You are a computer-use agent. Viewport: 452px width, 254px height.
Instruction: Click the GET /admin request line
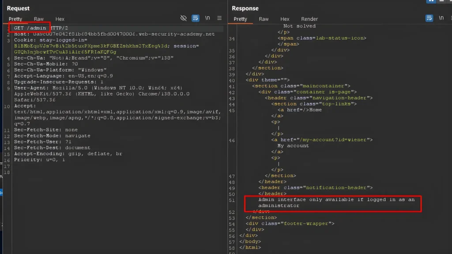pyautogui.click(x=30, y=28)
